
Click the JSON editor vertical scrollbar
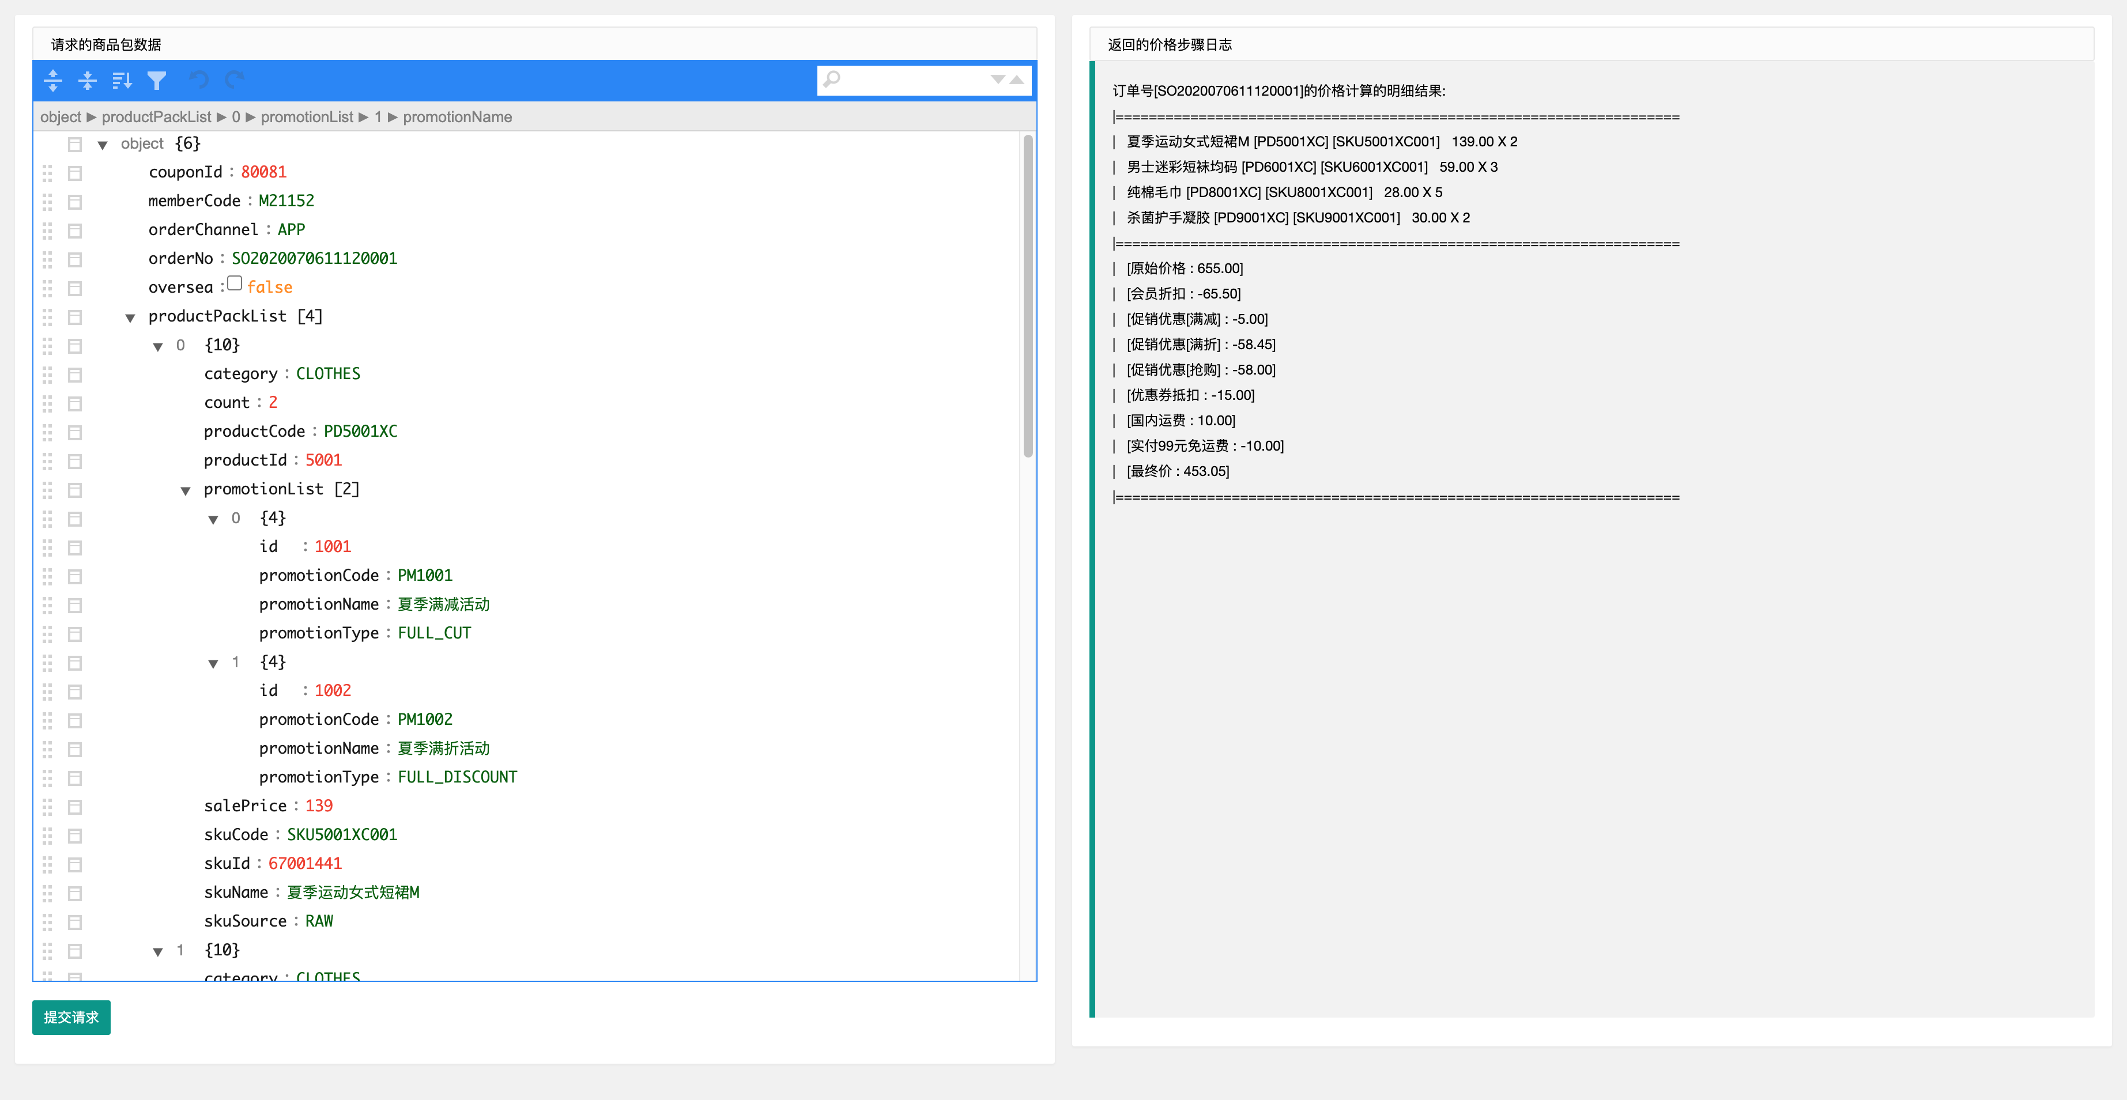[x=1028, y=296]
